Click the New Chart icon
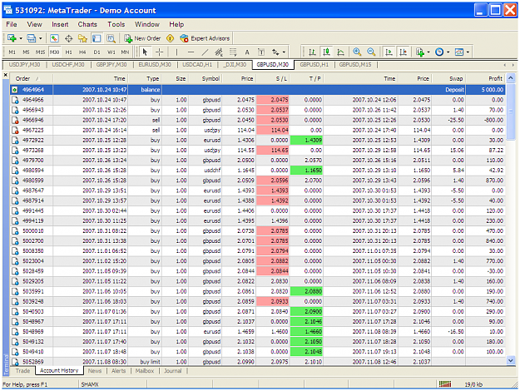Screen dimensions: 520x391 coord(12,38)
